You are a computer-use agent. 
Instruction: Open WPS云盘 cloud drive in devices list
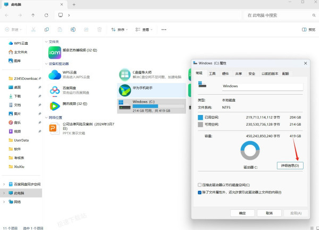tap(55, 75)
